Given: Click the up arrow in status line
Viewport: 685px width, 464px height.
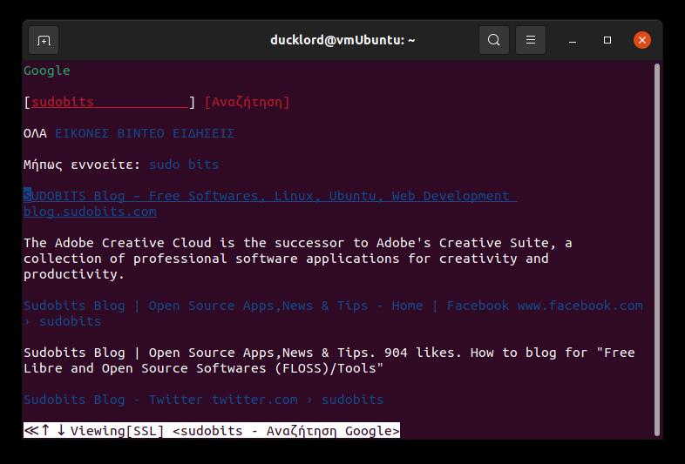Looking at the screenshot, I should pyautogui.click(x=45, y=430).
